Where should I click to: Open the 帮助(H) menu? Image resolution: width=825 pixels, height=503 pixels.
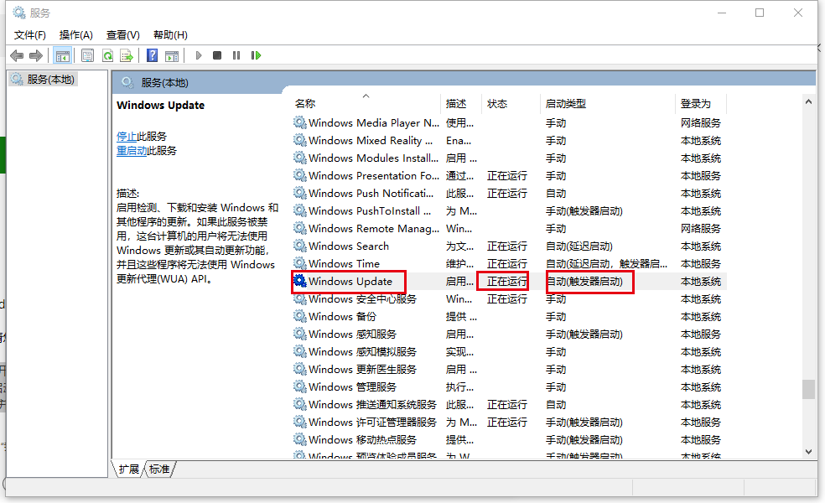[170, 35]
